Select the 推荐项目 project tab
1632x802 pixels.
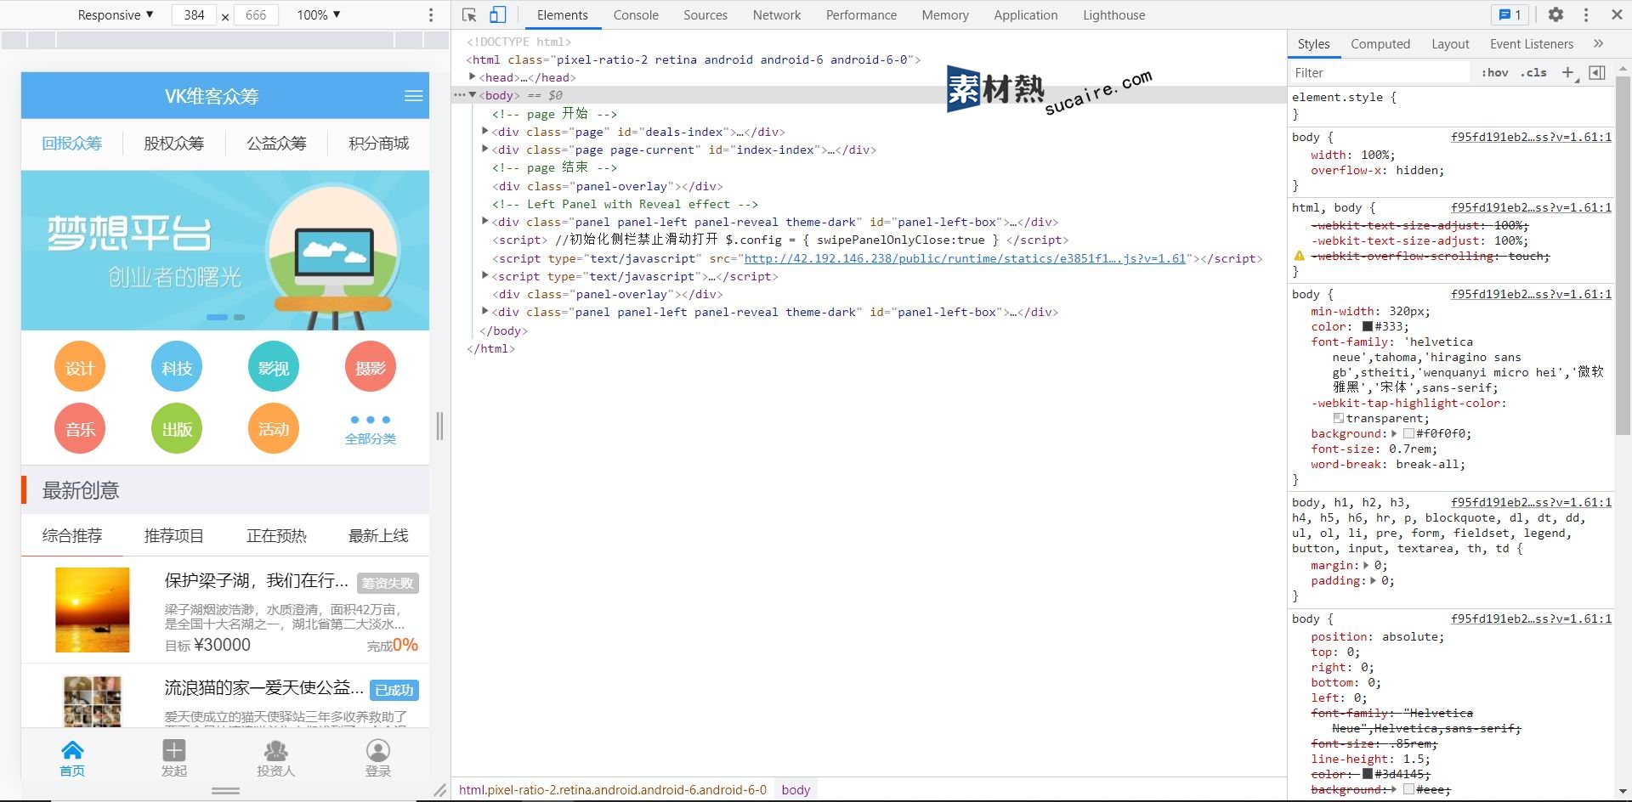pyautogui.click(x=174, y=535)
